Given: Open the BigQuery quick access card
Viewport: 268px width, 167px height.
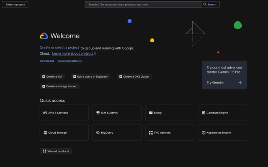Looking at the screenshot, I should (117, 133).
